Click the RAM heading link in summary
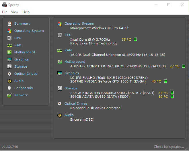Viewport: 189px width, 151px height. pyautogui.click(x=68, y=50)
